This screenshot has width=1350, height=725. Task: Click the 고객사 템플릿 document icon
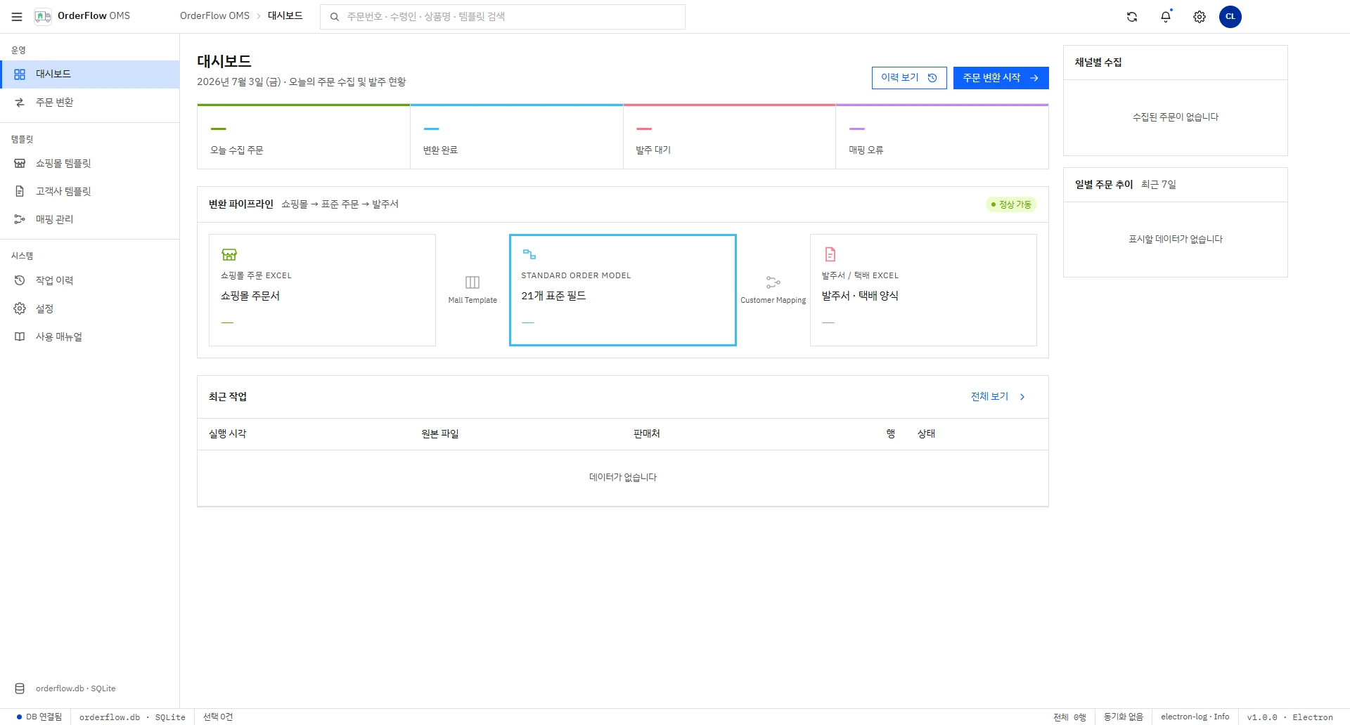click(20, 192)
